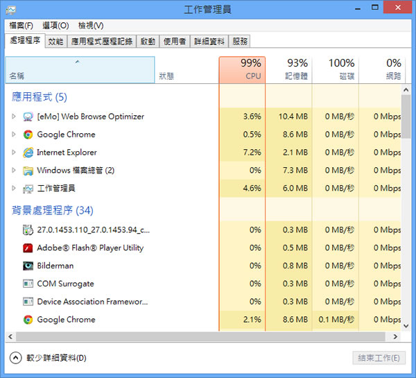Screen dimensions: 416x378
Task: Click the 工作管理員 process row icon
Action: 28,189
